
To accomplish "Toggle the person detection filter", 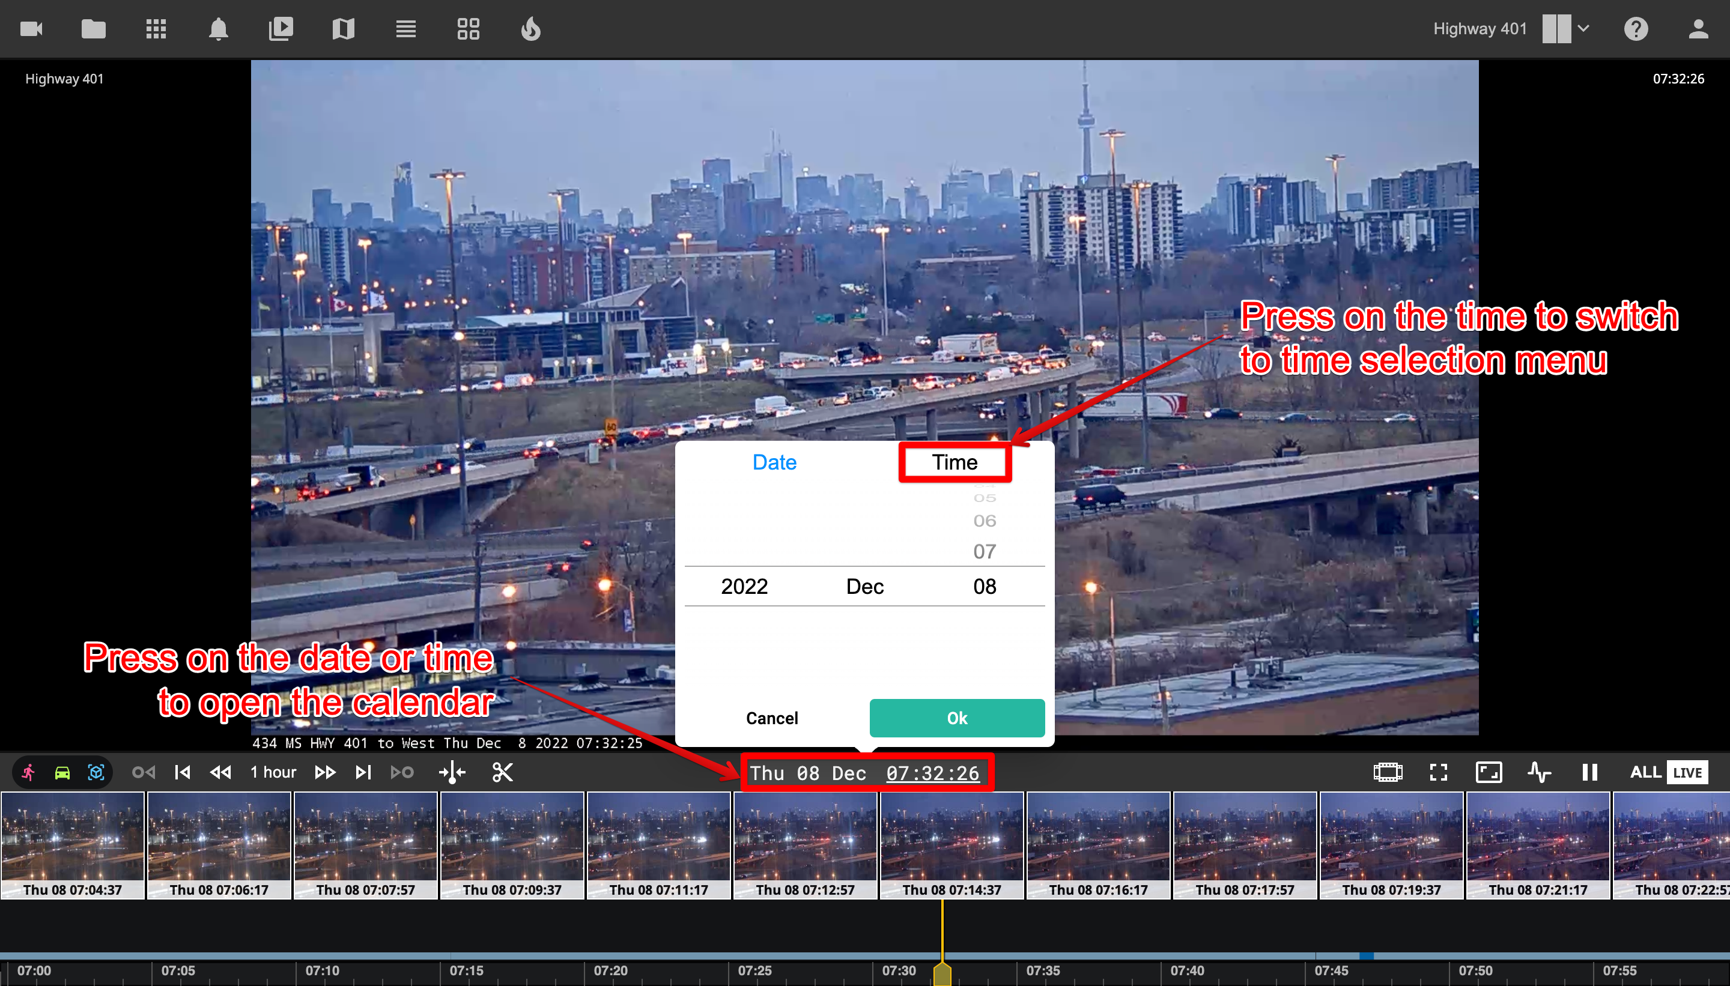I will tap(28, 772).
